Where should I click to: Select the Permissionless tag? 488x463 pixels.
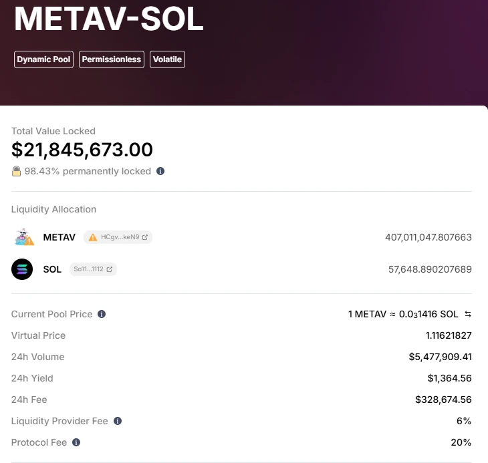(x=112, y=59)
